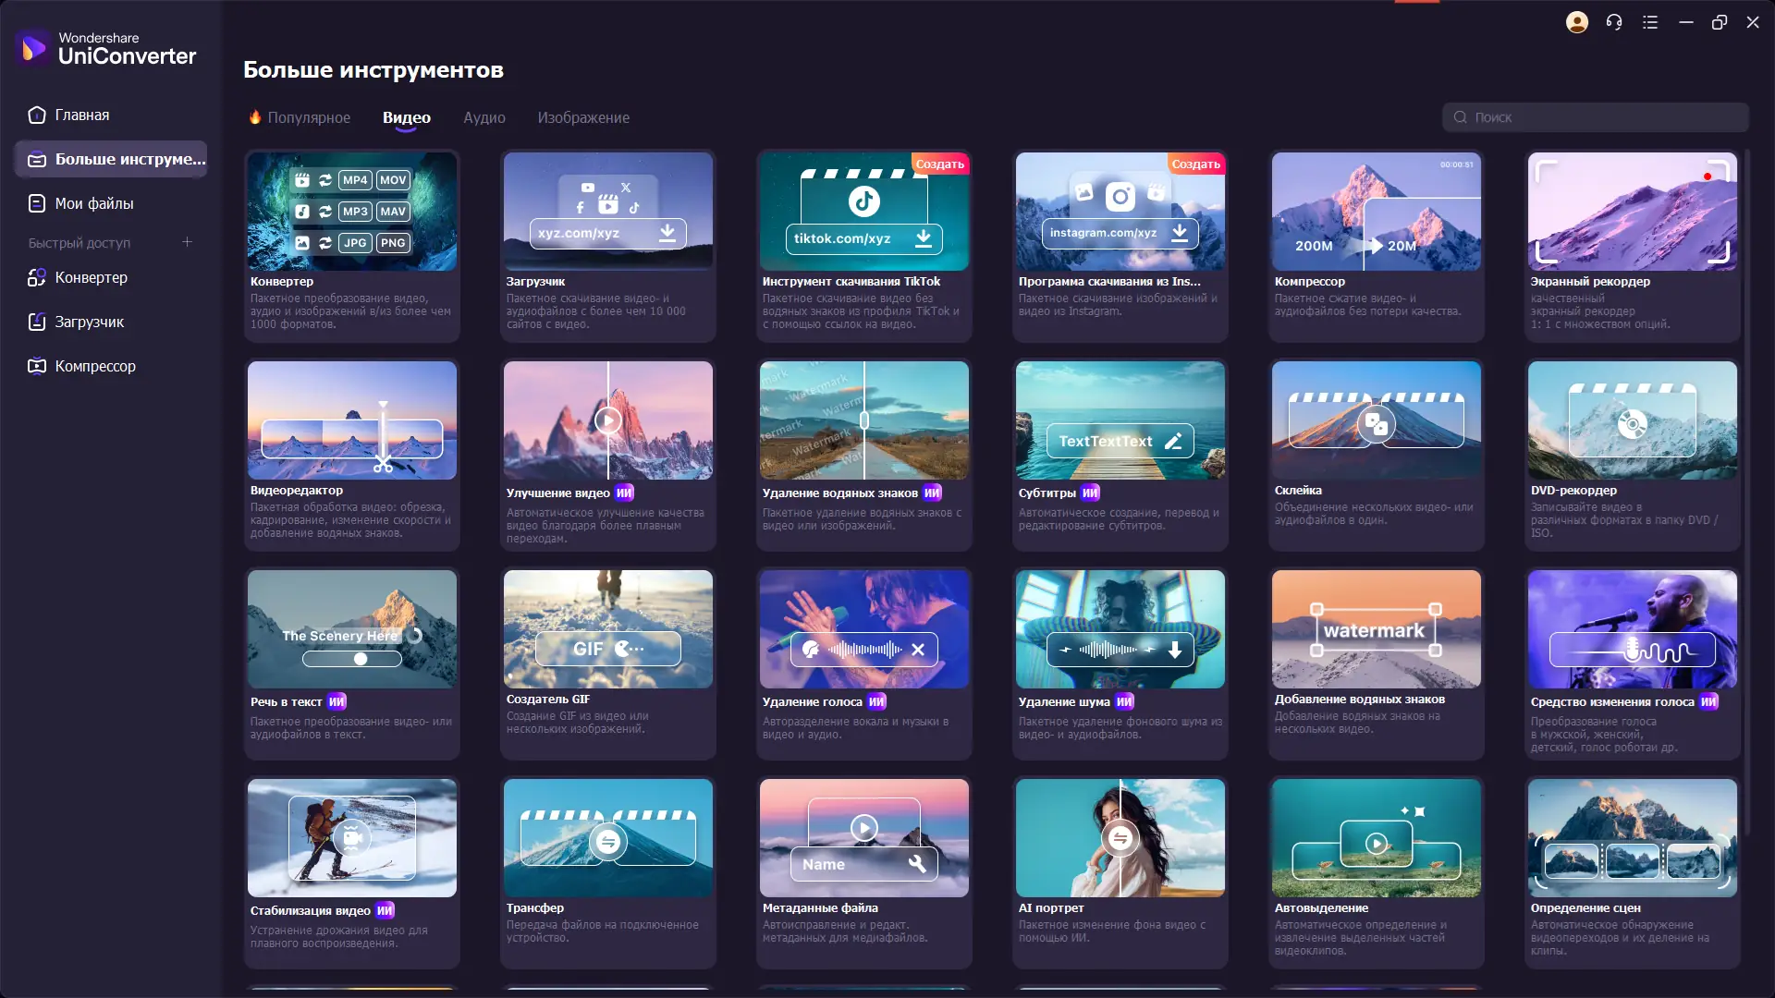Switch to the Аудио tab

(484, 117)
